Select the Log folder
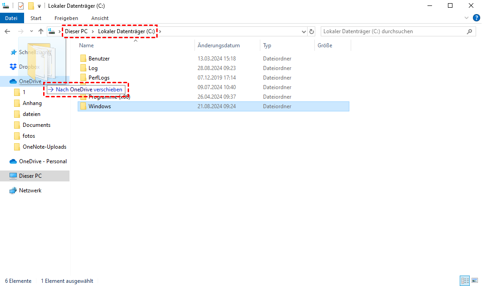 pyautogui.click(x=93, y=68)
